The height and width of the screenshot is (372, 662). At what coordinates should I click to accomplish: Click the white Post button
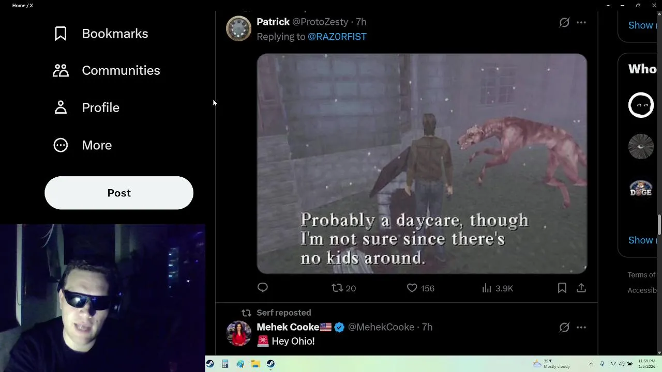tap(119, 193)
